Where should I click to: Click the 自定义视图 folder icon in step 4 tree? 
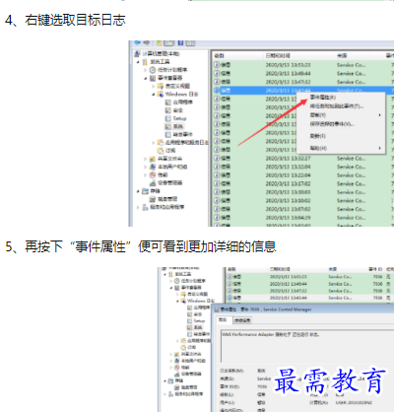(x=161, y=86)
